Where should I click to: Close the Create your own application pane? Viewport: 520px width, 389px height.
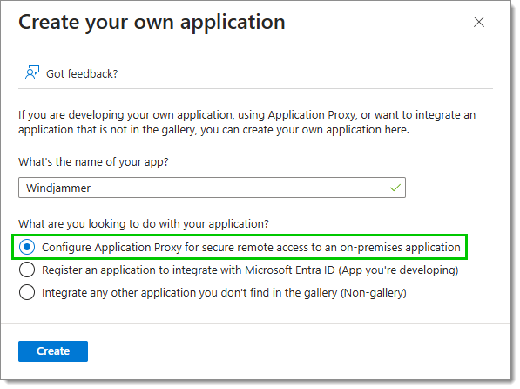[479, 22]
